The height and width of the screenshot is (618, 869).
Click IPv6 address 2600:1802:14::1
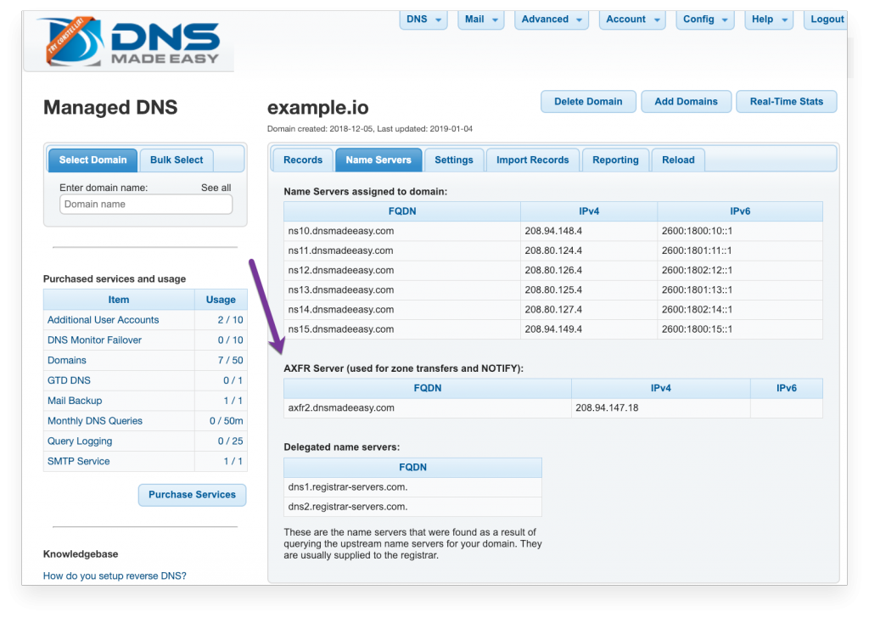tap(697, 310)
